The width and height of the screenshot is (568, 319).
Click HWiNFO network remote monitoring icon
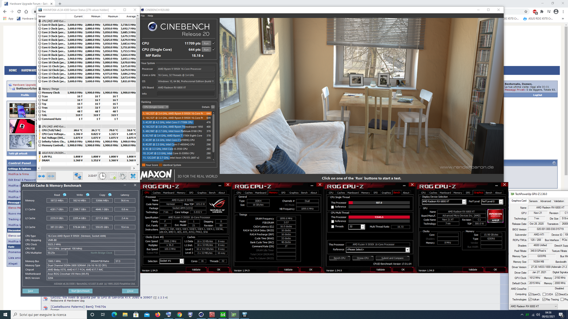pyautogui.click(x=78, y=176)
